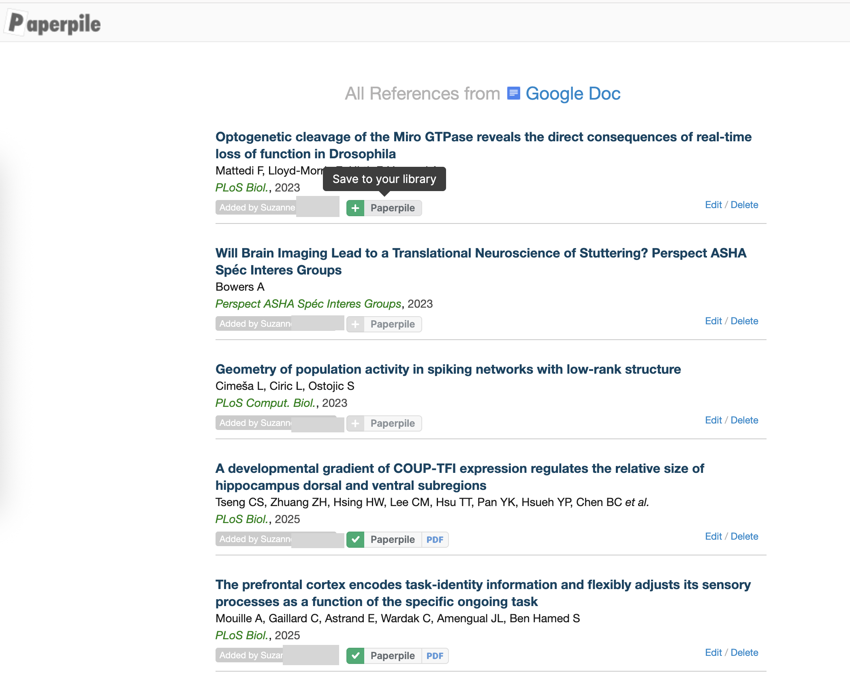The width and height of the screenshot is (850, 685).
Task: Click the Google Doc document icon
Action: click(513, 94)
